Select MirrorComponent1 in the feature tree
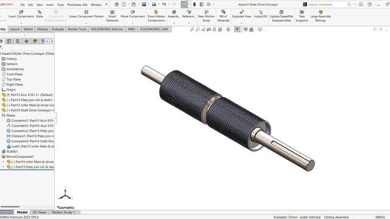The image size is (390, 219). click(20, 156)
